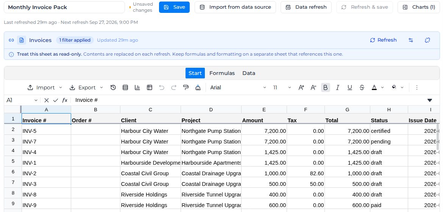Edit the Monthly Invoice Pack title field
443x212 pixels.
point(64,7)
